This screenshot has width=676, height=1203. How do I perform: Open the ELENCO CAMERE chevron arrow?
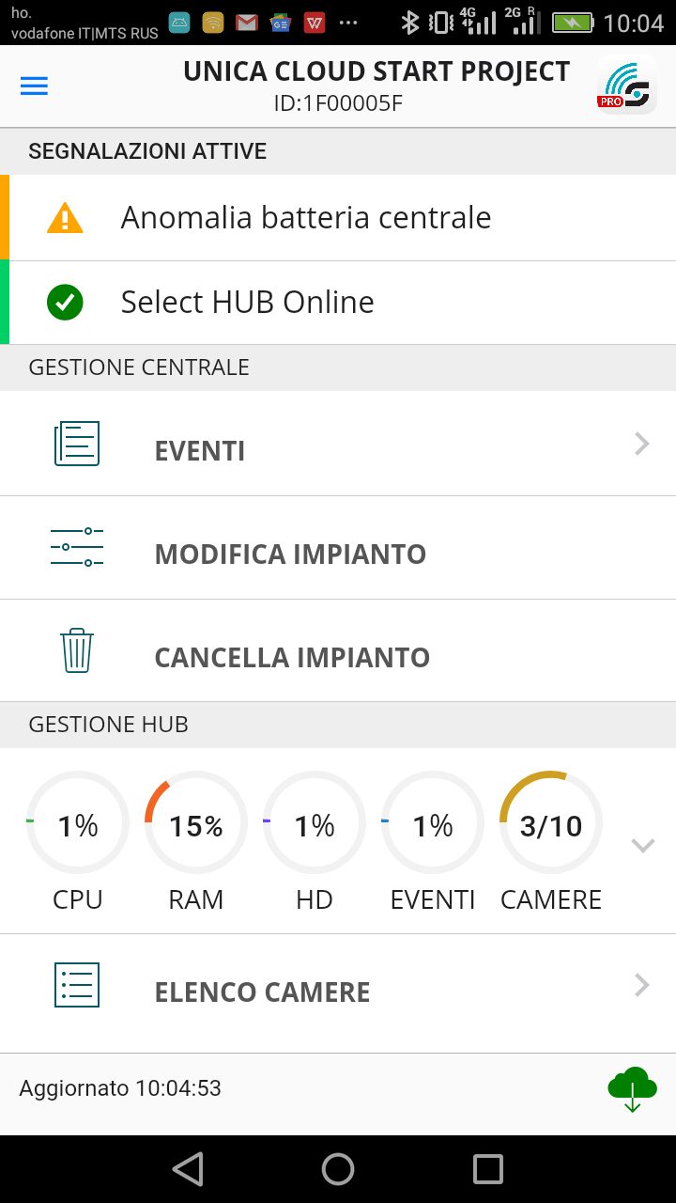pyautogui.click(x=642, y=985)
